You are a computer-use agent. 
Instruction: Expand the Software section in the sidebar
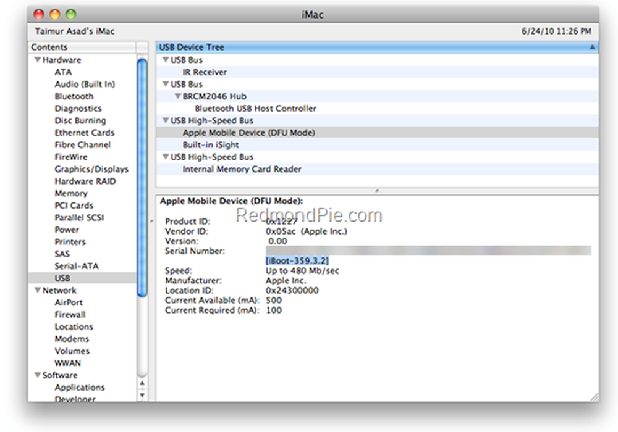click(x=38, y=375)
